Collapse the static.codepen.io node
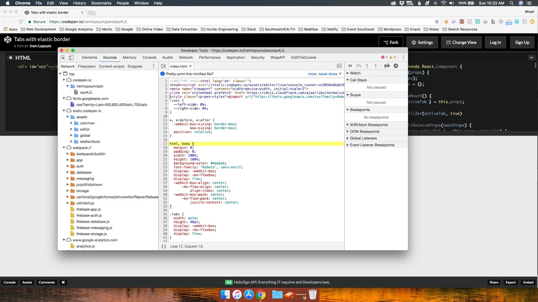This screenshot has width=538, height=302. click(x=64, y=111)
